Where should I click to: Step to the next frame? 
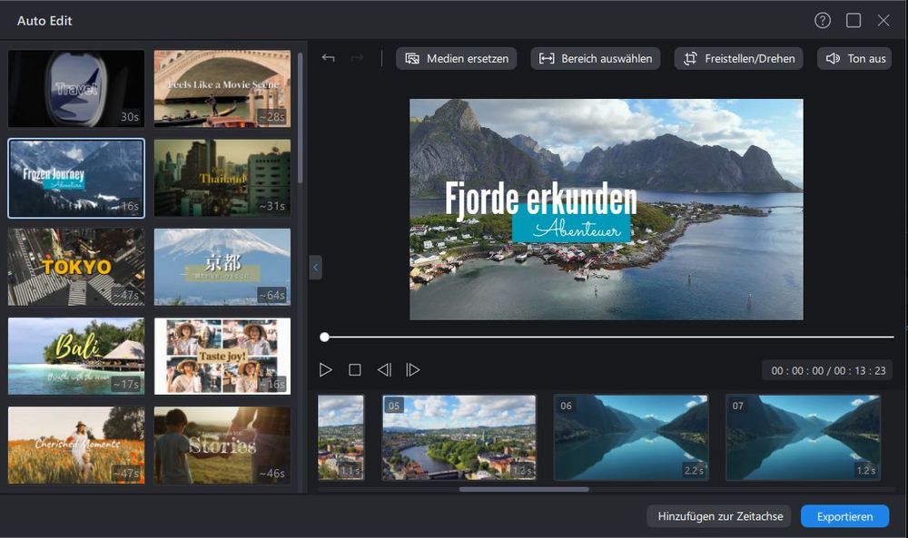click(x=414, y=369)
